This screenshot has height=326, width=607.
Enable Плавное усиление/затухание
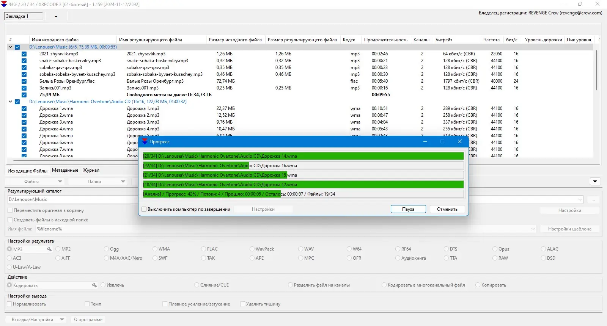[x=165, y=304]
